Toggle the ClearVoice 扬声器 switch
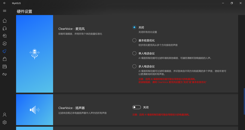Viewport: 245px width, 130px height. pos(137,107)
